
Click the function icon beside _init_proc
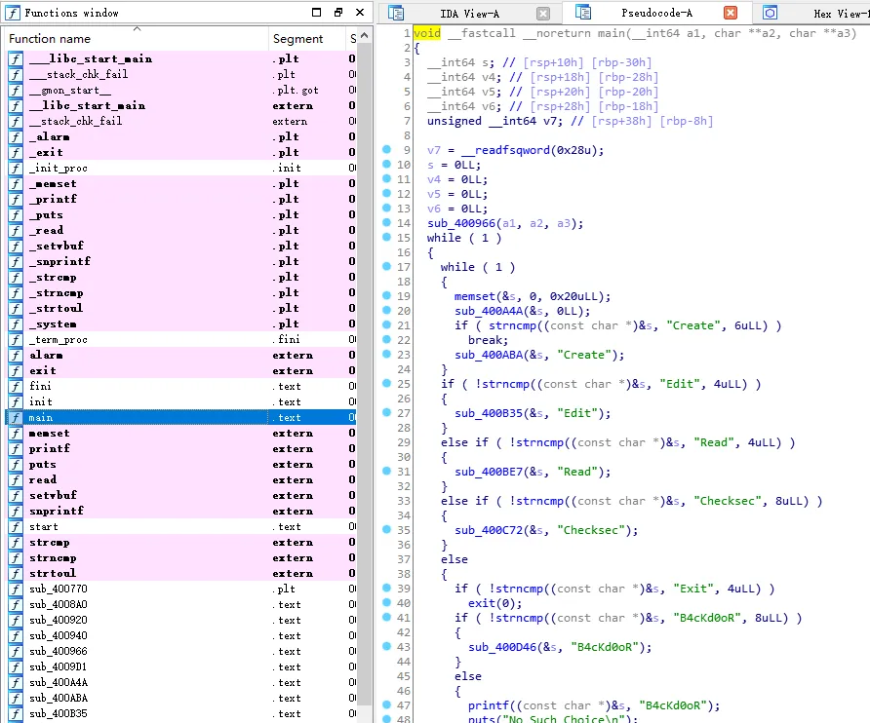coord(16,168)
